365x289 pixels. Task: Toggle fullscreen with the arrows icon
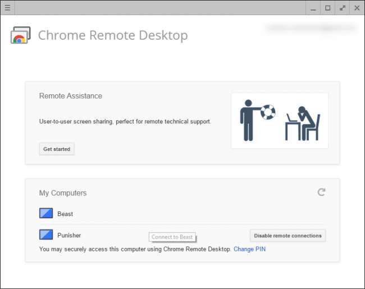click(x=342, y=8)
